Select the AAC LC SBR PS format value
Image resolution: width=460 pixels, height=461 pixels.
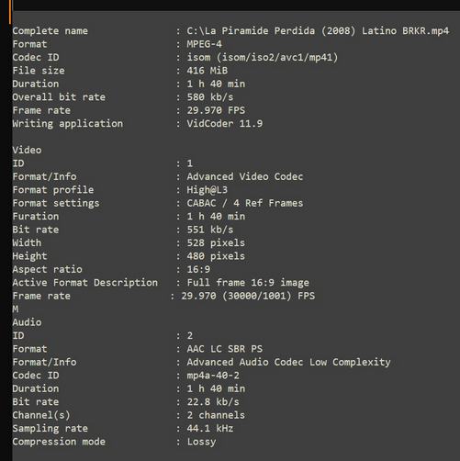(225, 349)
